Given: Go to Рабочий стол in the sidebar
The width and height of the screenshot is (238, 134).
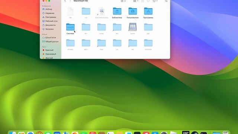Looking at the screenshot, I should click(51, 21).
